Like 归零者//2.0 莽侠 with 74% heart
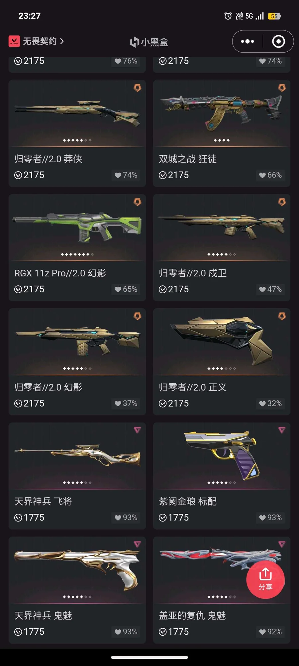The image size is (299, 666). pos(126,175)
